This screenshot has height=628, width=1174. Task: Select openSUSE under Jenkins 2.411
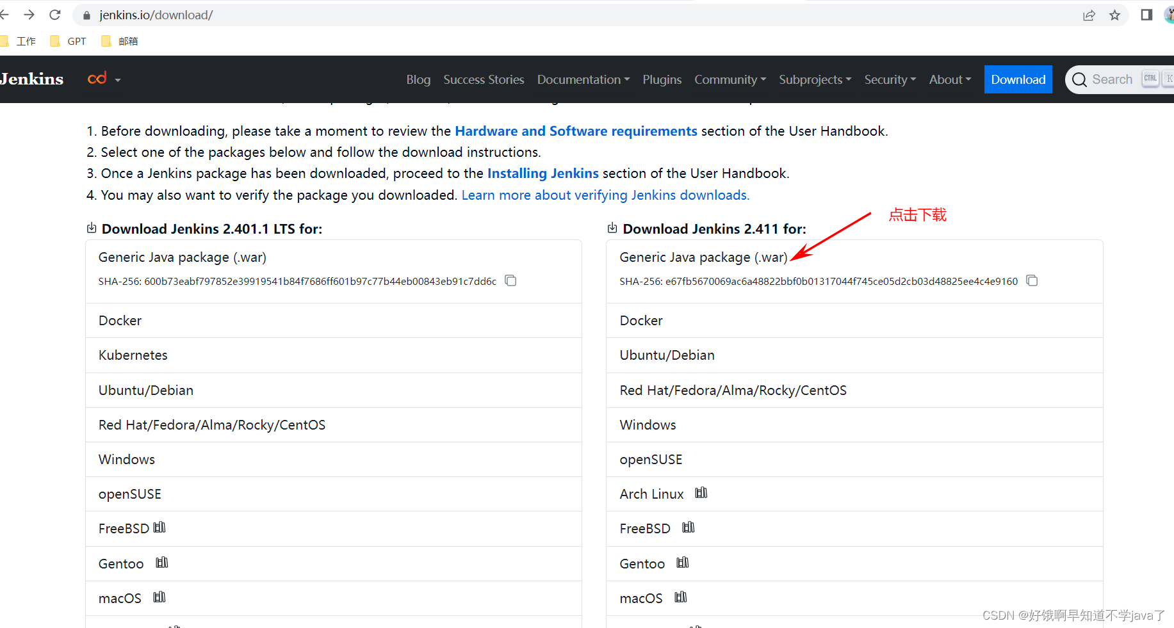pos(854,459)
